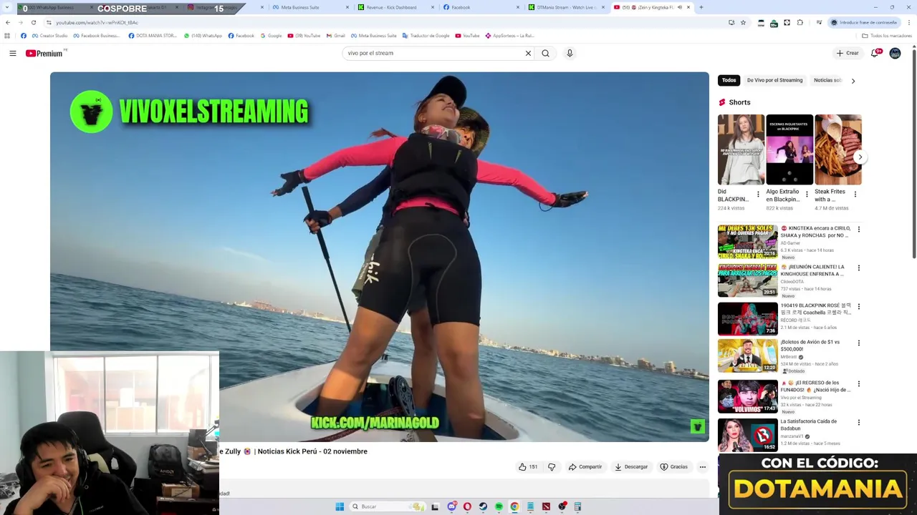Open a new browser tab
Viewport: 917px width, 515px height.
tap(701, 7)
